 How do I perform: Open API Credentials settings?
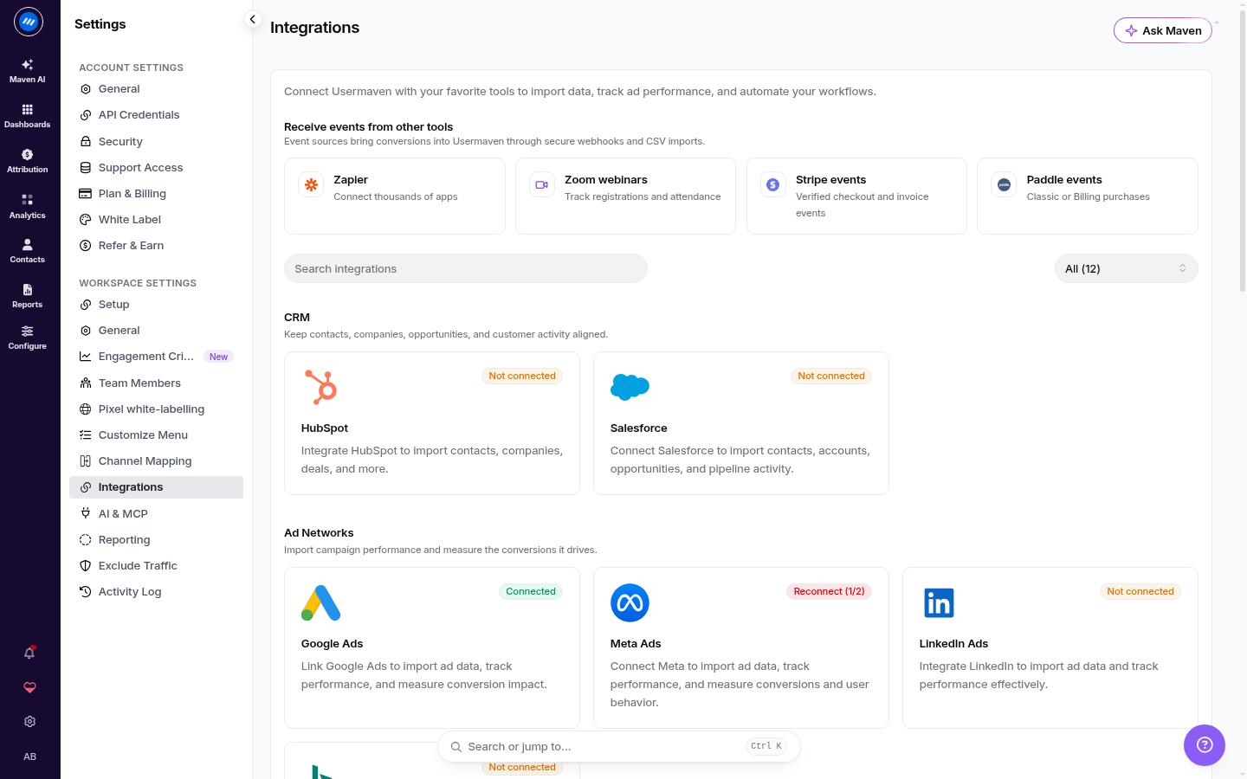(x=156, y=115)
